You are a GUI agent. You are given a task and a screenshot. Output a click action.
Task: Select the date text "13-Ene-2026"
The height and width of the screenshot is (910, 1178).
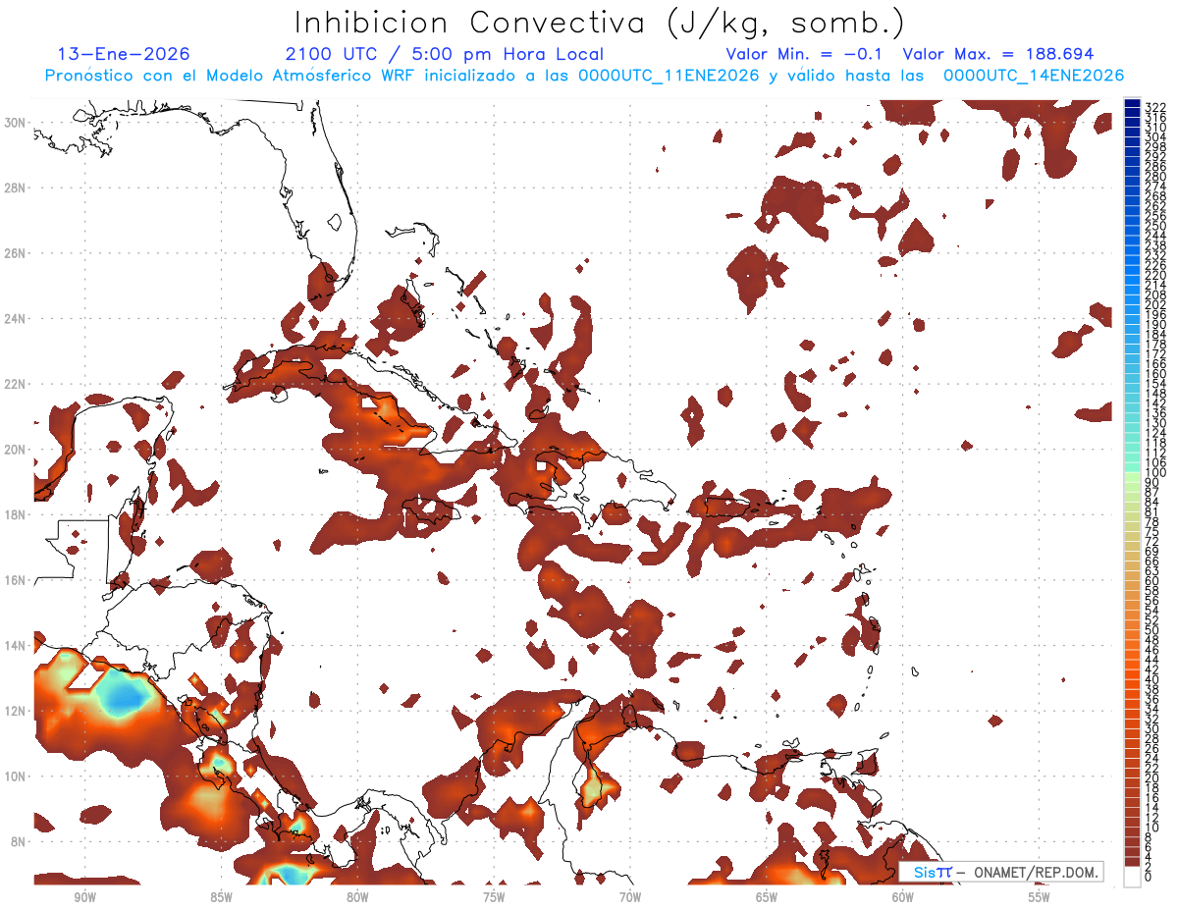[x=124, y=54]
